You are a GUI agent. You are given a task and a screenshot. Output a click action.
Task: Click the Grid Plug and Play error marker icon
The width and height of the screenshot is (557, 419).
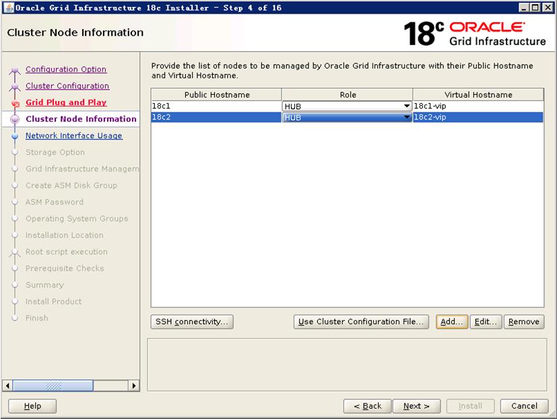tap(15, 104)
